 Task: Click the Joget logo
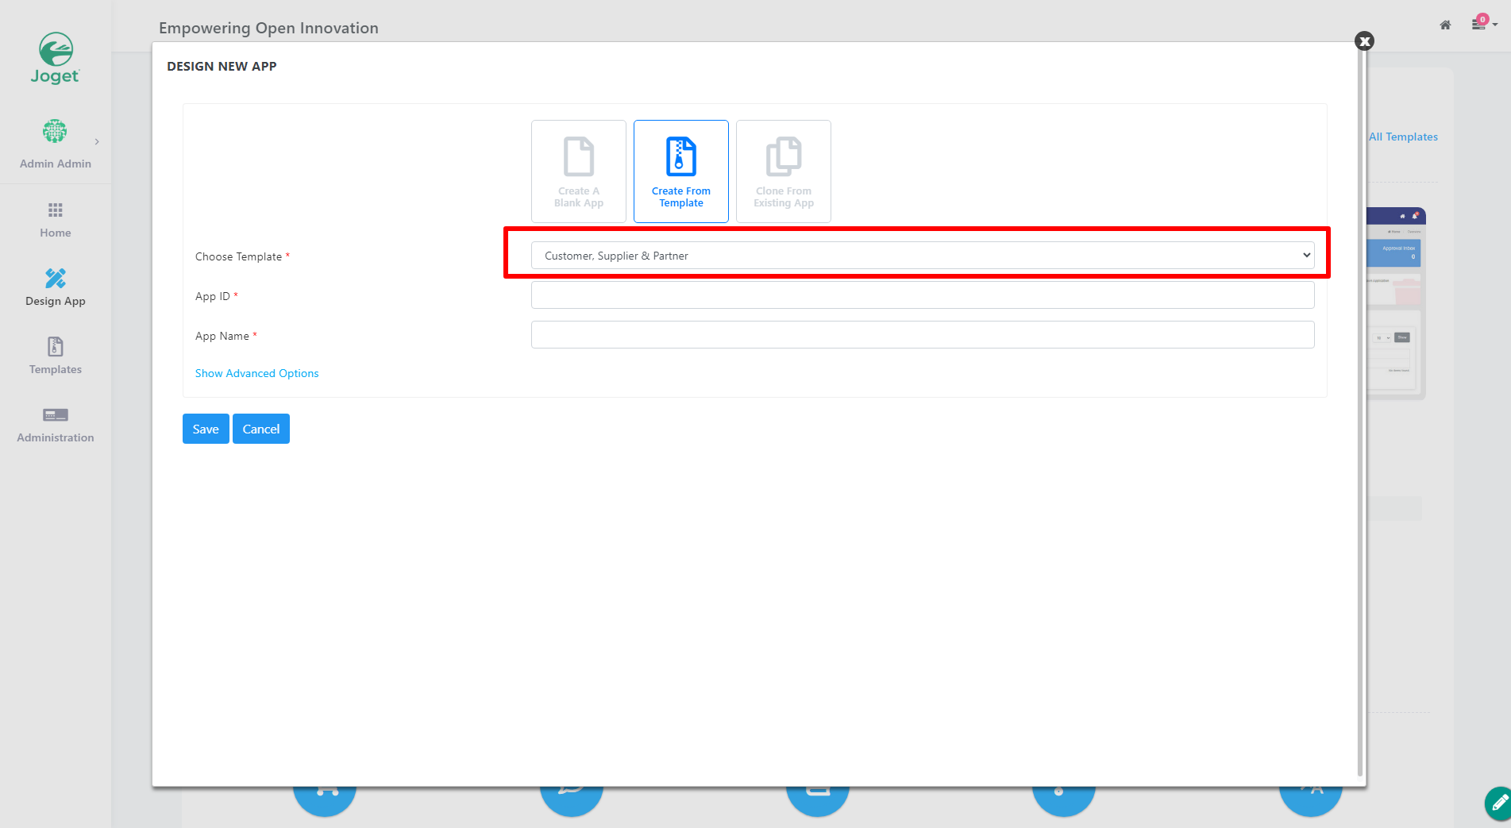(56, 58)
